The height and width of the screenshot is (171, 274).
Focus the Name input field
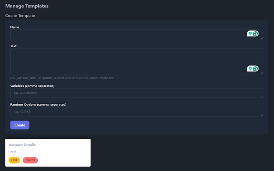coord(137,34)
